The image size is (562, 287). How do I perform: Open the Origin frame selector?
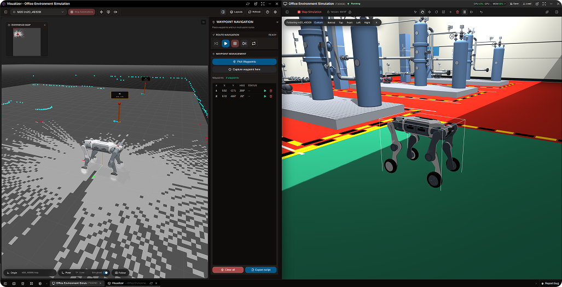tap(30, 273)
